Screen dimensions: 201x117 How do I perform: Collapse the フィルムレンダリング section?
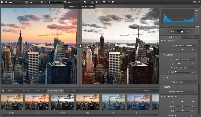pyautogui.click(x=162, y=41)
